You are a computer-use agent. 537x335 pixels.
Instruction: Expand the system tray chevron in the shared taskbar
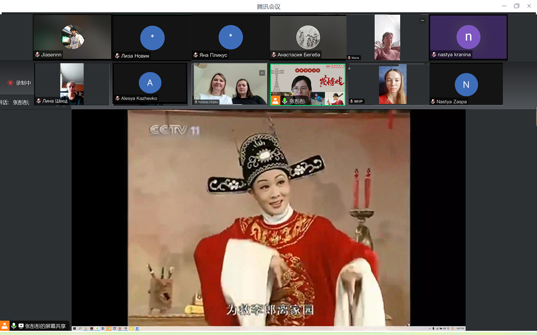pyautogui.click(x=429, y=329)
